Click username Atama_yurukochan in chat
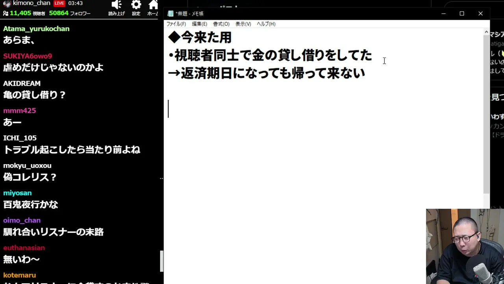The width and height of the screenshot is (504, 284). 36,29
